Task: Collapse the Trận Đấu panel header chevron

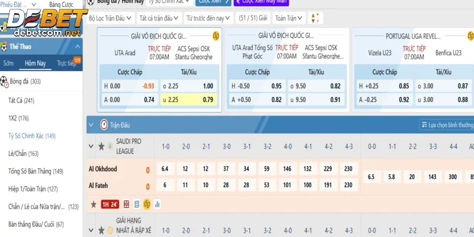Action: (x=91, y=125)
